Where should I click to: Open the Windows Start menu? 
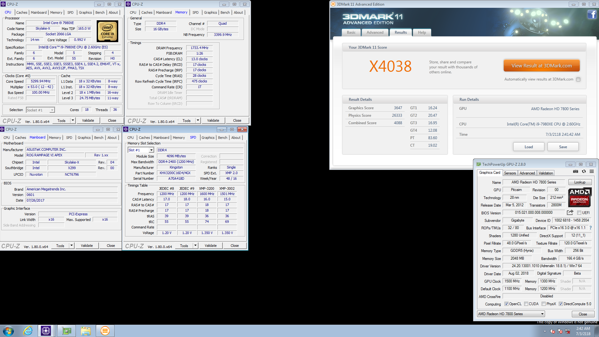(8, 331)
